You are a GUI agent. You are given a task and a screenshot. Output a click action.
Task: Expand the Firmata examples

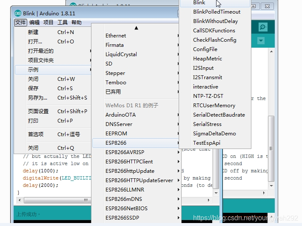(136, 45)
